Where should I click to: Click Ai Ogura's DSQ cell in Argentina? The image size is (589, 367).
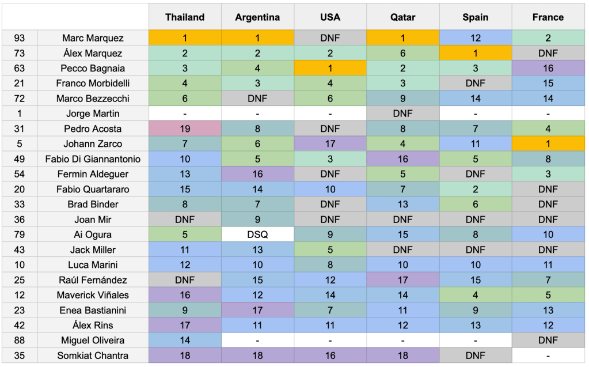[257, 234]
